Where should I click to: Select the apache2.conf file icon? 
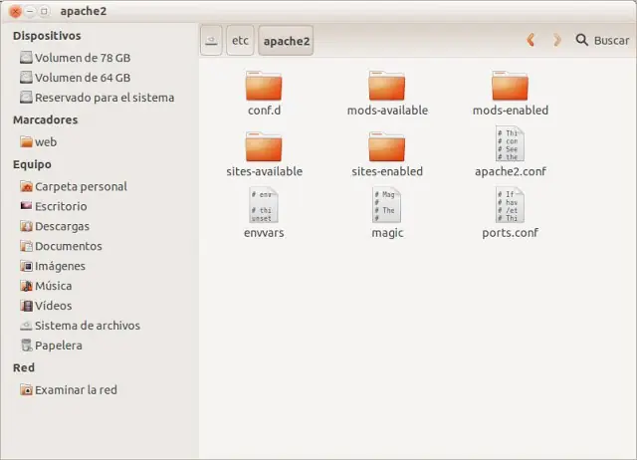tap(510, 143)
